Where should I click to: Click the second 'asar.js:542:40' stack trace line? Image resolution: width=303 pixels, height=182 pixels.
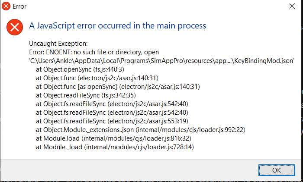112,113
